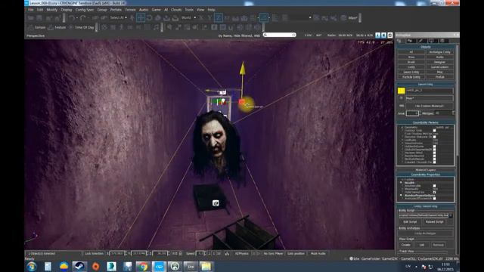Image resolution: width=484 pixels, height=272 pixels.
Task: Toggle the No Sync Player button
Action: [x=273, y=254]
